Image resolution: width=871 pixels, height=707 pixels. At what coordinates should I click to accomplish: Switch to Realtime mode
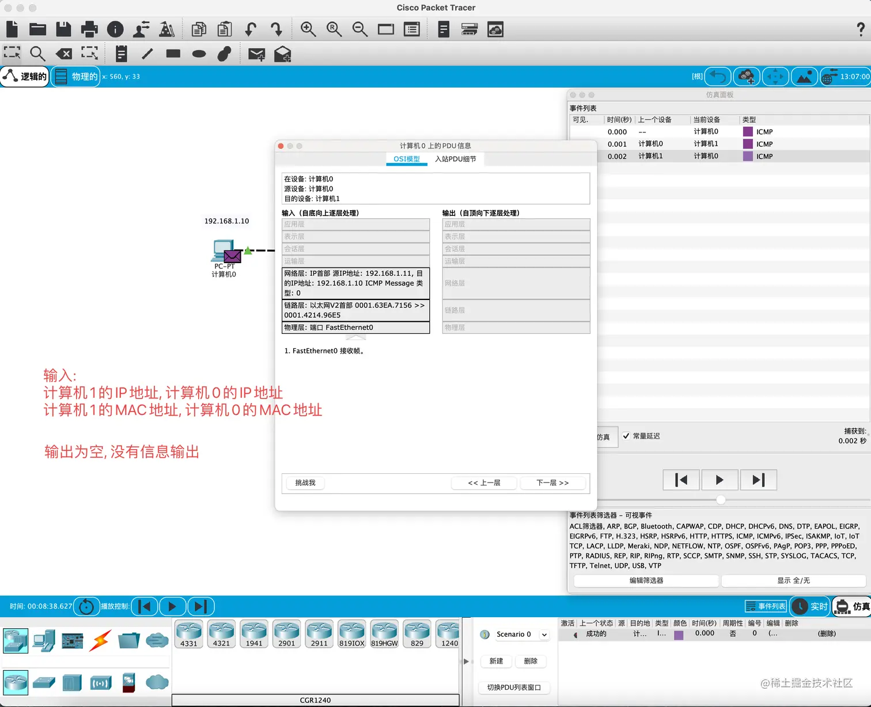[809, 606]
